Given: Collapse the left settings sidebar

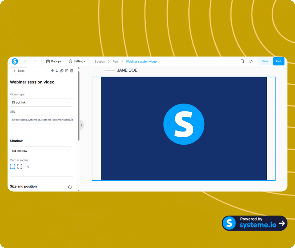Looking at the screenshot, I should 82,125.
